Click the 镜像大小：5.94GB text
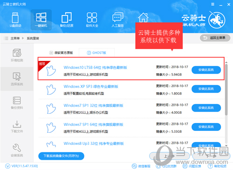Viewport: 233px width, 170px height. click(169, 75)
